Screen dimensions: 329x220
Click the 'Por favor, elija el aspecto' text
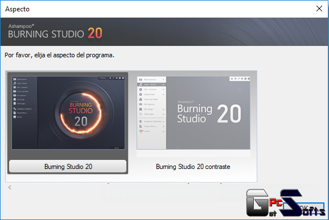pyautogui.click(x=59, y=55)
